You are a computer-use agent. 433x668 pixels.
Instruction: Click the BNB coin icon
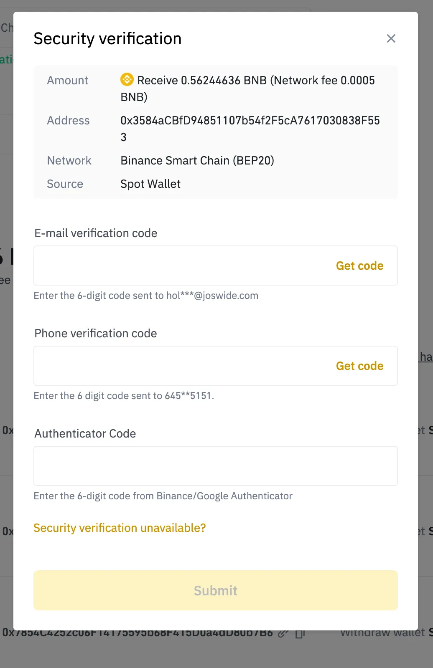(x=127, y=79)
